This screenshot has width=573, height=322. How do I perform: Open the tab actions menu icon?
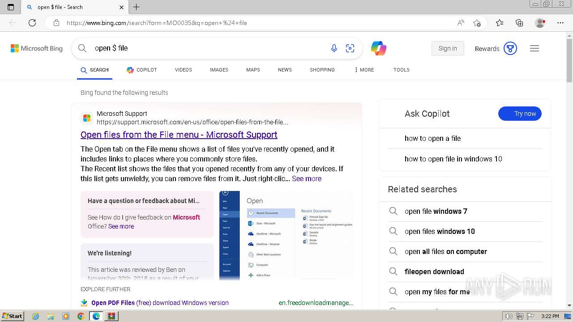click(11, 7)
